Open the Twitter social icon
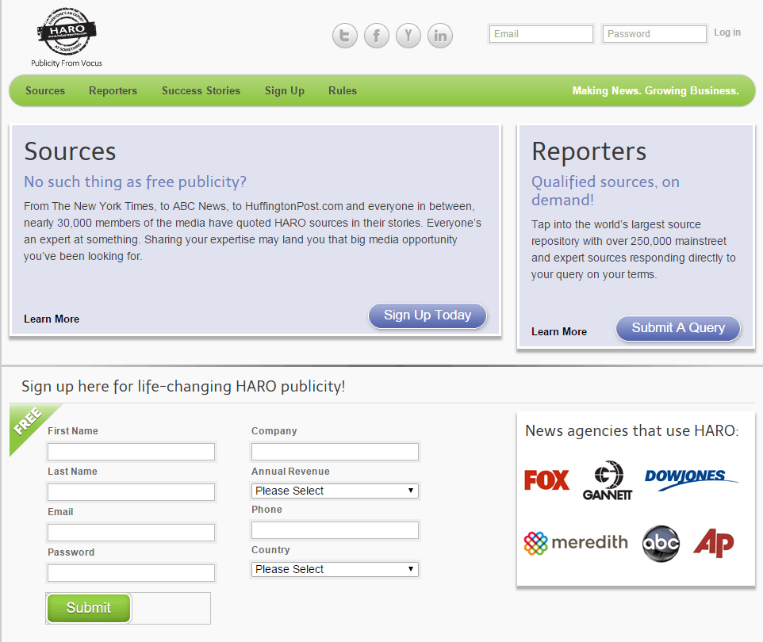763x642 pixels. tap(344, 36)
